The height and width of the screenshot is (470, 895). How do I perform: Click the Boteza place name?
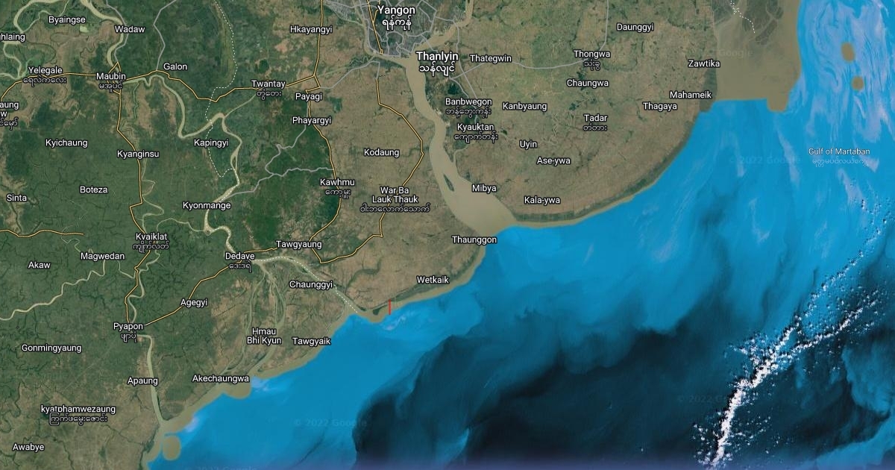[x=93, y=189]
